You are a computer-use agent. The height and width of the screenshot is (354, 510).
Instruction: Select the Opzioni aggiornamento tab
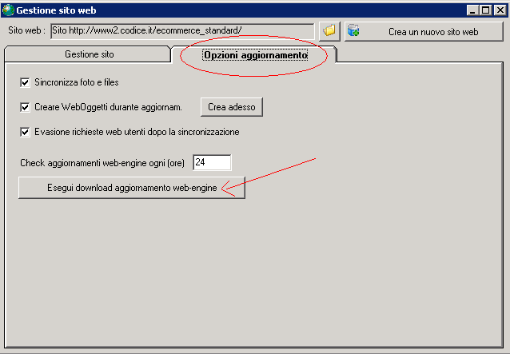tap(255, 54)
